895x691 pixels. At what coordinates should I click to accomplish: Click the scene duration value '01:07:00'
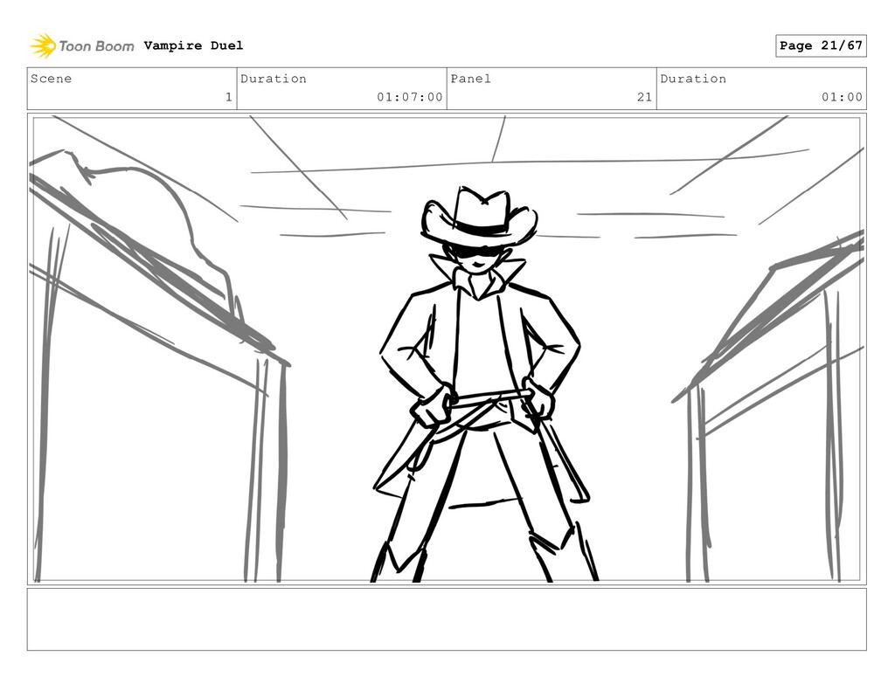tap(410, 97)
